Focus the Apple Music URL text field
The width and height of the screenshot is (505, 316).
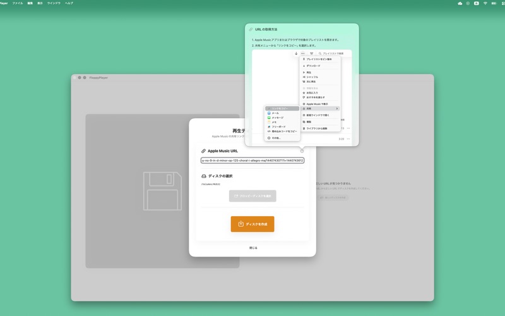click(x=252, y=161)
